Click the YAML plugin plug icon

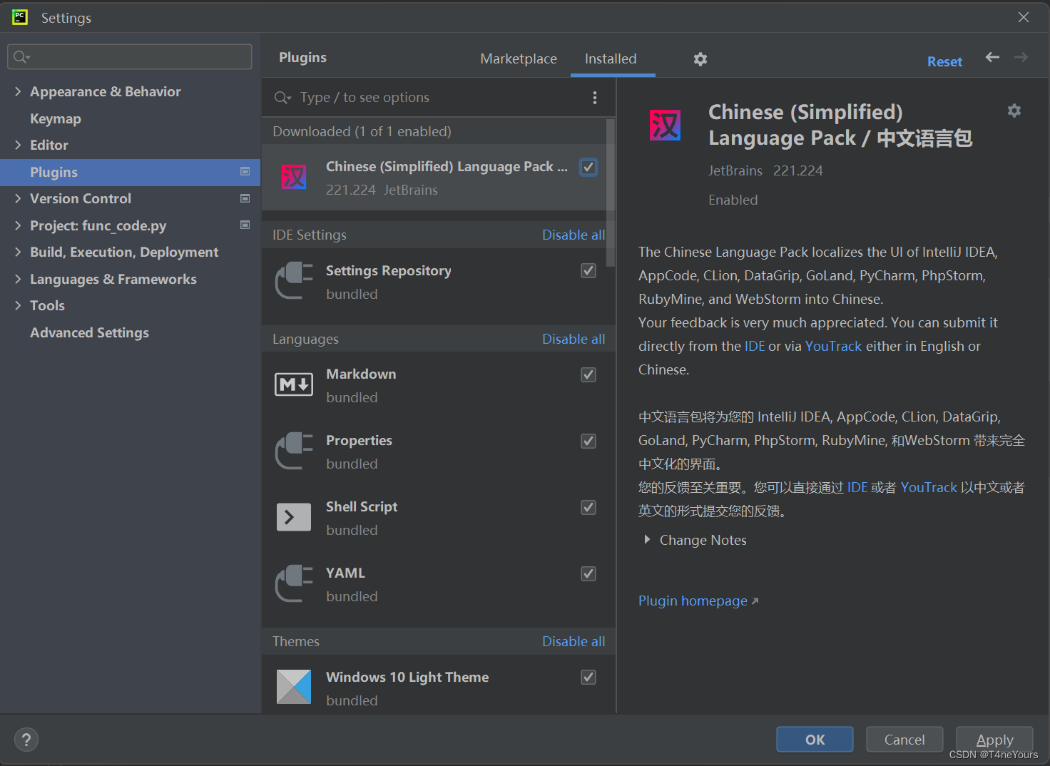tap(294, 583)
